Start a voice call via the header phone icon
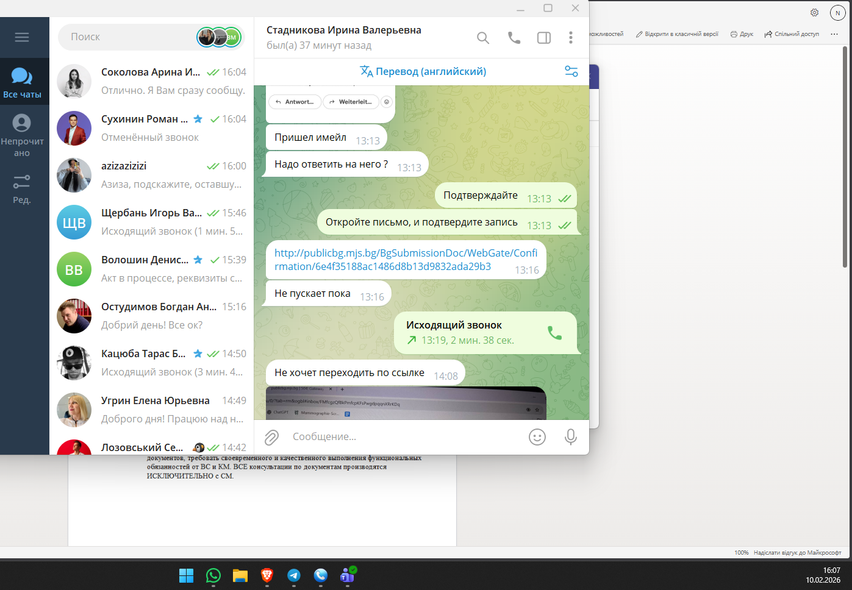Image resolution: width=852 pixels, height=590 pixels. point(514,38)
